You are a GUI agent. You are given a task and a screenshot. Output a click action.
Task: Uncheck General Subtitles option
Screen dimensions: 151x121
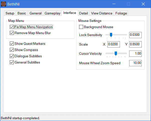(x=12, y=62)
